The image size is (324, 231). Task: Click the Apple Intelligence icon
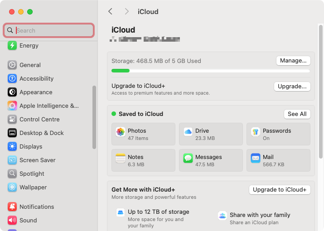pyautogui.click(x=12, y=106)
